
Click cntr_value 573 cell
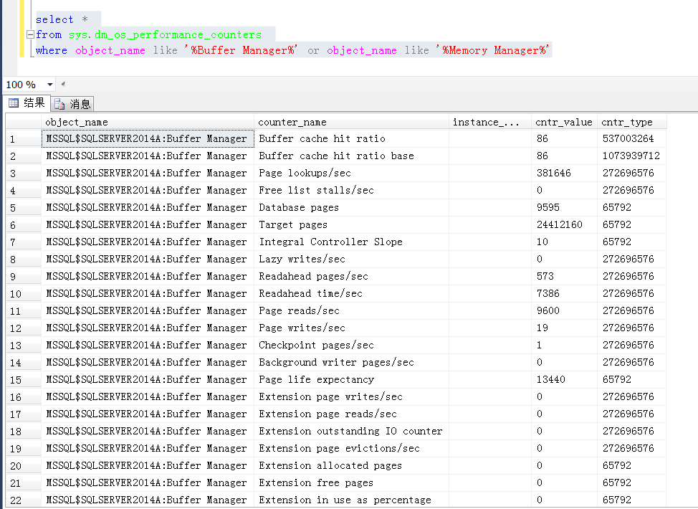[x=565, y=277]
